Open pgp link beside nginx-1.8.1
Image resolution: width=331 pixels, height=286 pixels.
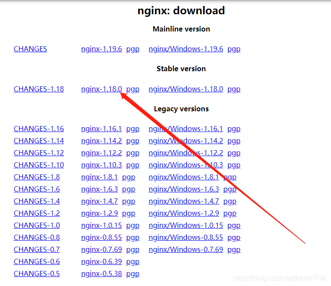tap(129, 177)
